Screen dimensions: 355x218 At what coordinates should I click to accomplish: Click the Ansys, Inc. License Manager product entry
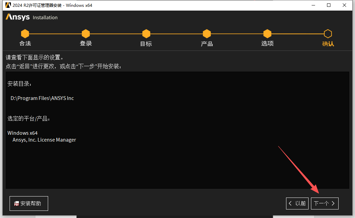tap(44, 140)
